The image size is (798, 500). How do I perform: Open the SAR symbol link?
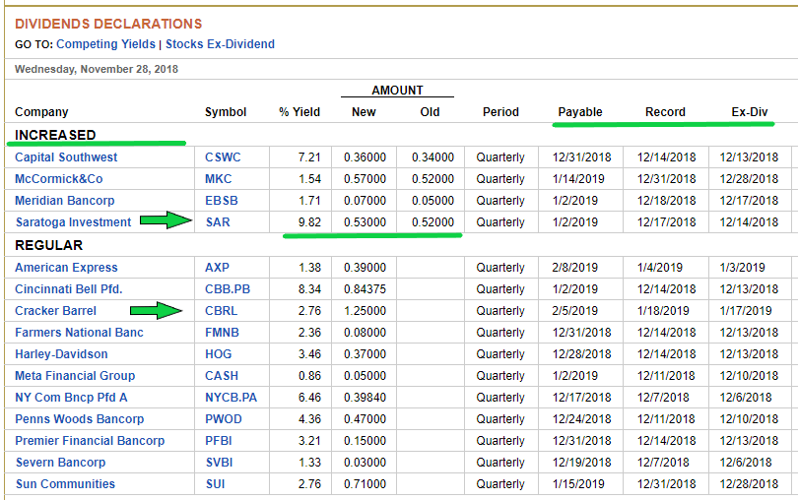pos(218,222)
